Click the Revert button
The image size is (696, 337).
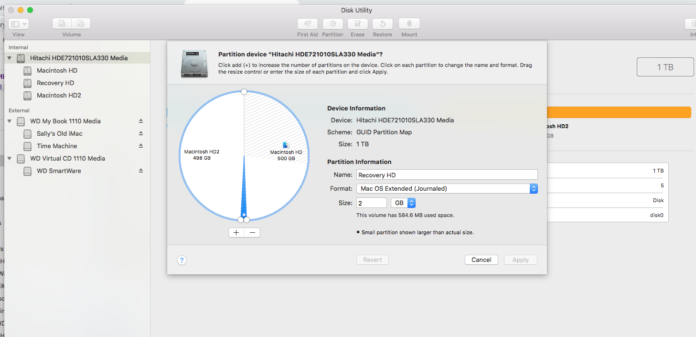pos(373,260)
